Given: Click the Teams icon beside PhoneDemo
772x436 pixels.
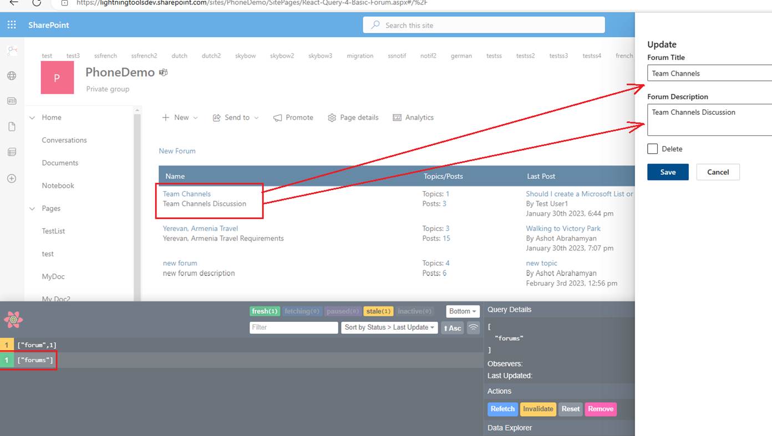Looking at the screenshot, I should click(x=164, y=73).
